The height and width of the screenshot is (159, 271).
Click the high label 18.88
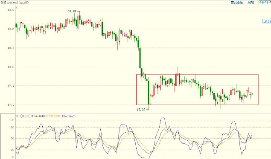(72, 11)
